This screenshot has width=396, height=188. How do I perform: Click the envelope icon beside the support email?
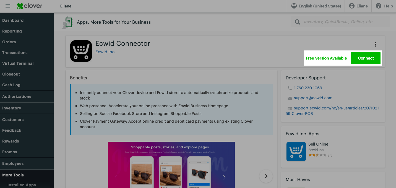point(290,98)
